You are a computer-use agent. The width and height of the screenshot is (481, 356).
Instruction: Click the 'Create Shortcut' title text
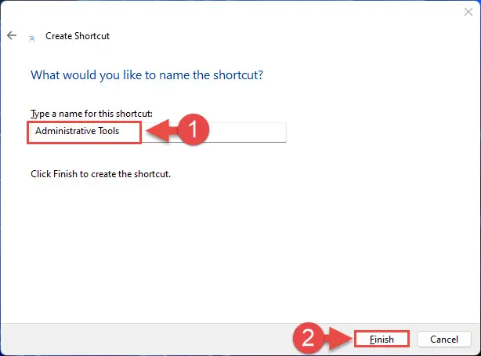[x=78, y=36]
